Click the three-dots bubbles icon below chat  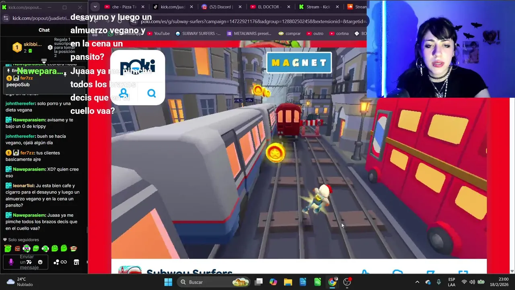click(56, 262)
